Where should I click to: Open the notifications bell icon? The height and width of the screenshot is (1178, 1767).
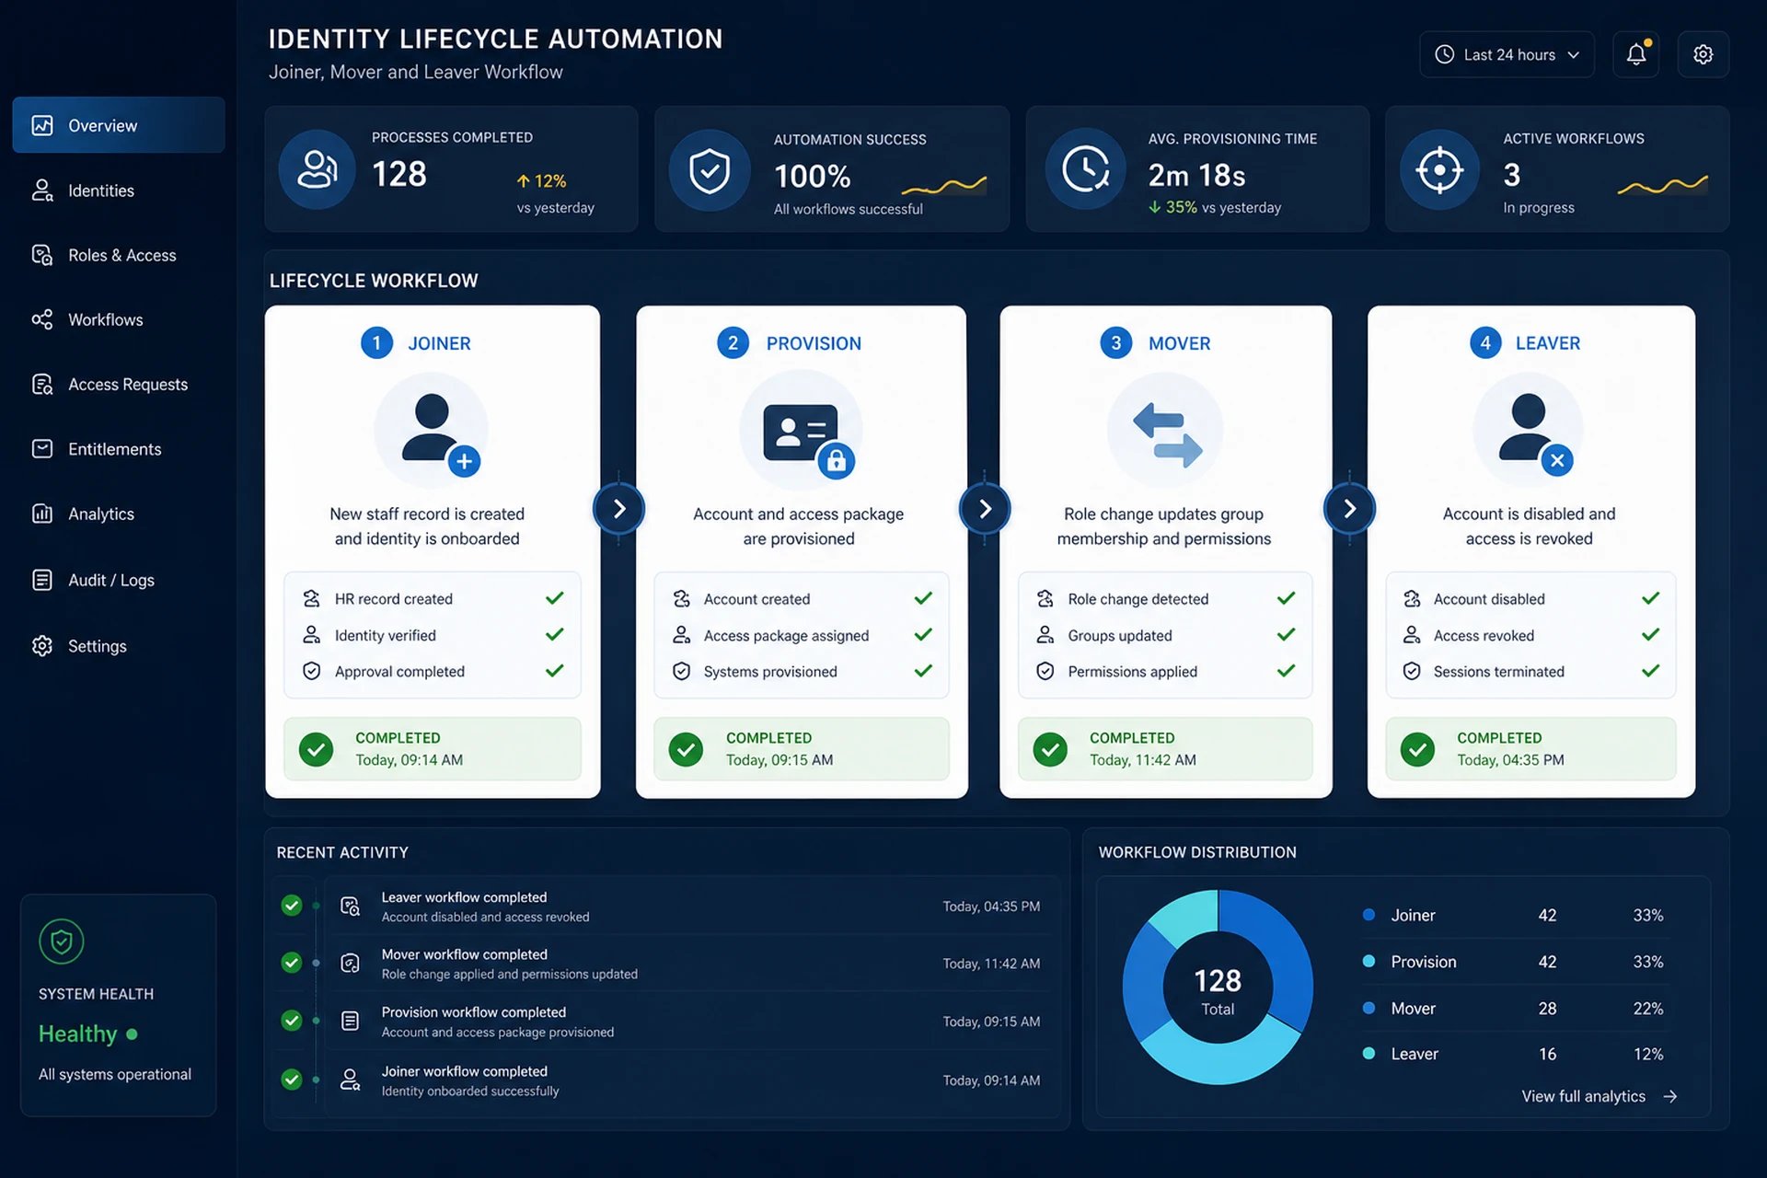(x=1635, y=54)
